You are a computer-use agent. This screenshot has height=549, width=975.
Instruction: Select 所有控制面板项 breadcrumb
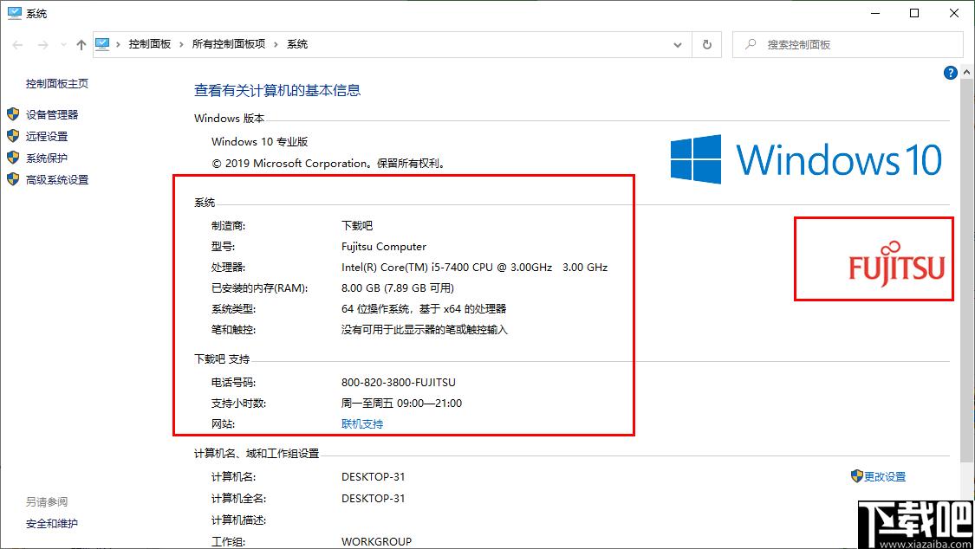coord(229,44)
